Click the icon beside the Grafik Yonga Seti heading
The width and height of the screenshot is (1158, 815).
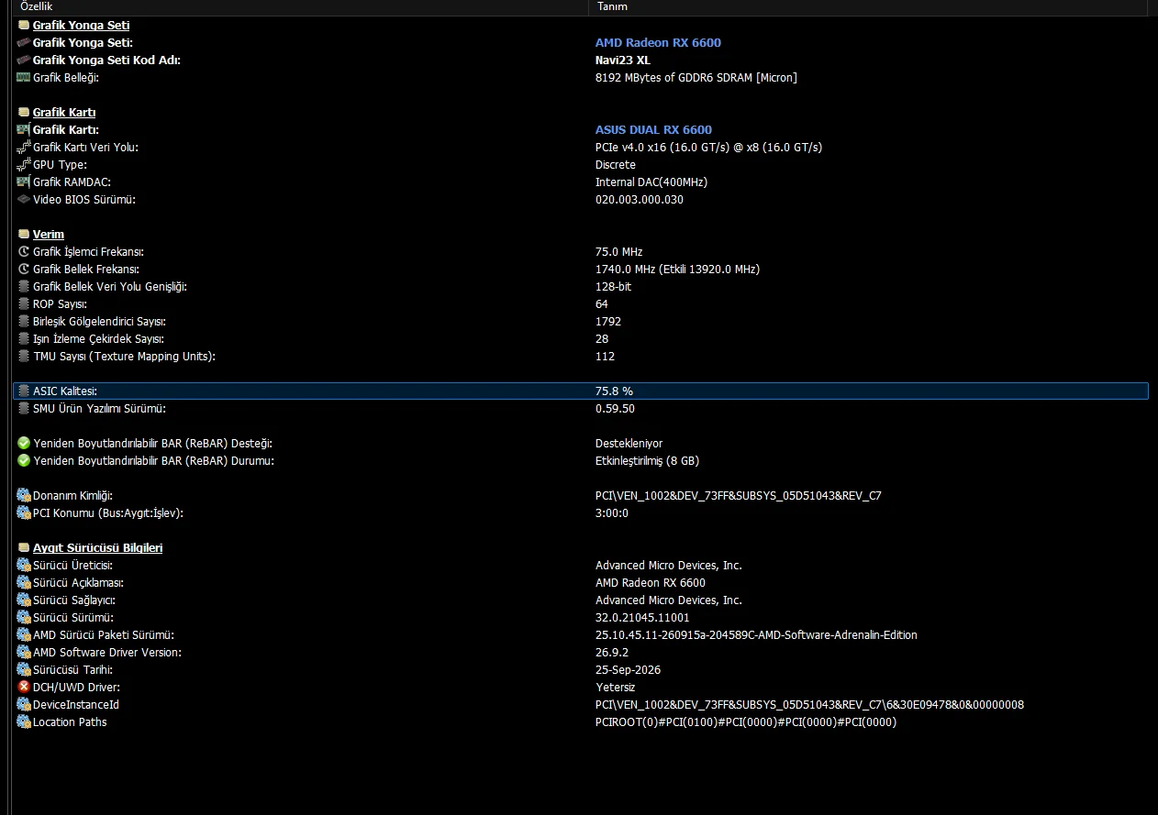[24, 26]
